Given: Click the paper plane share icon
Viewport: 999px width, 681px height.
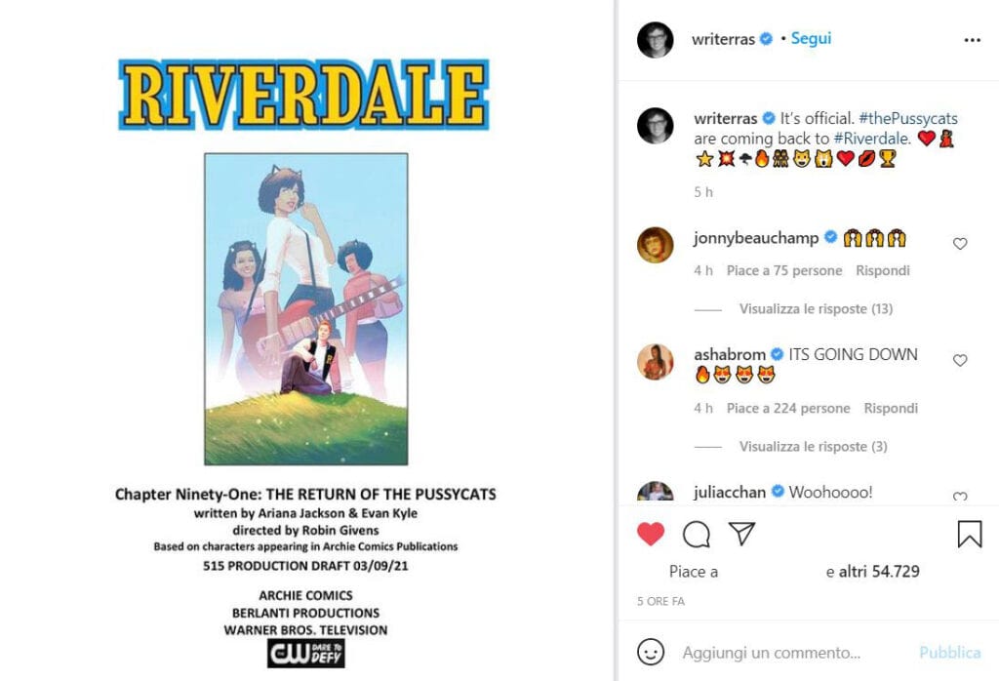Looking at the screenshot, I should tap(741, 534).
